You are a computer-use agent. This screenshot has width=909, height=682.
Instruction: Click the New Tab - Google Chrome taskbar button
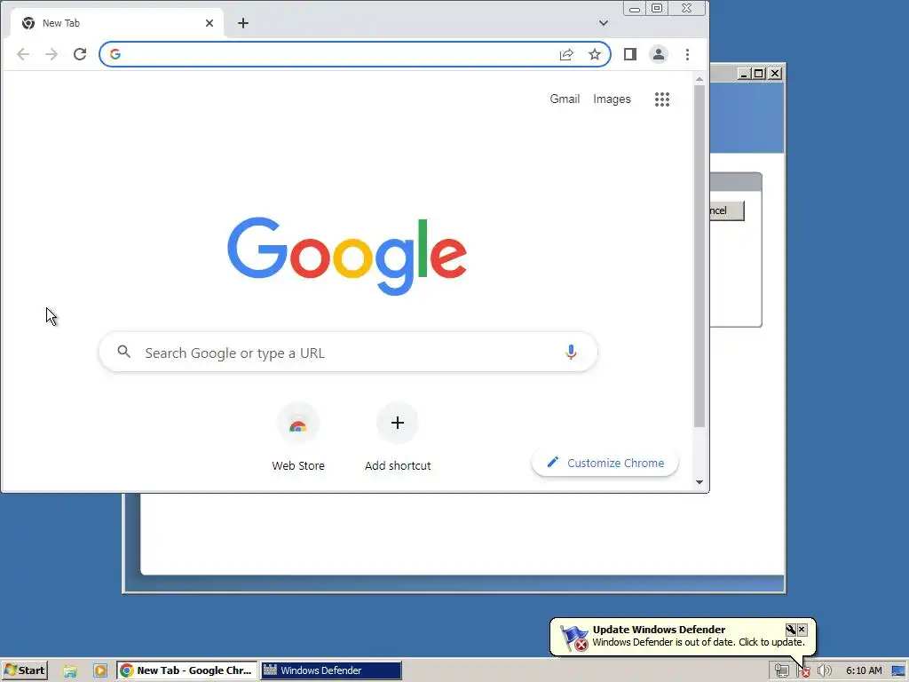187,670
